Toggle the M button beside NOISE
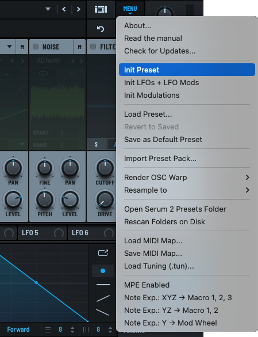 click(79, 47)
